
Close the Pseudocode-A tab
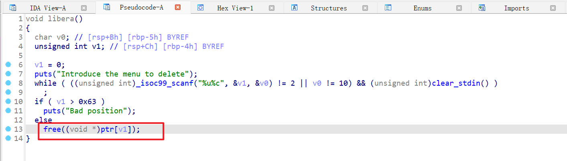point(178,8)
